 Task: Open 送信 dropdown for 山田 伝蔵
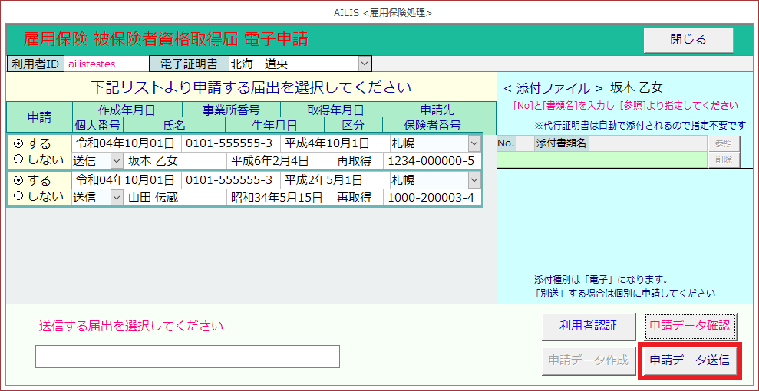point(116,197)
